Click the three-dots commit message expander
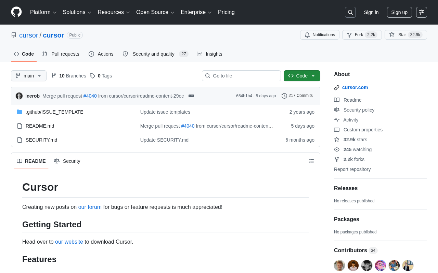This screenshot has width=438, height=273. coord(191,96)
